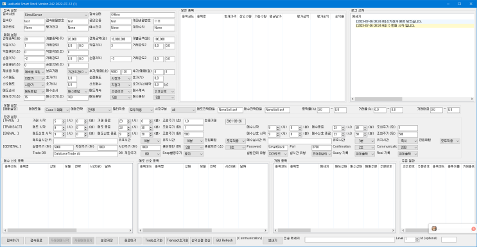Open the SimulServer server dropdown

(x=56, y=15)
